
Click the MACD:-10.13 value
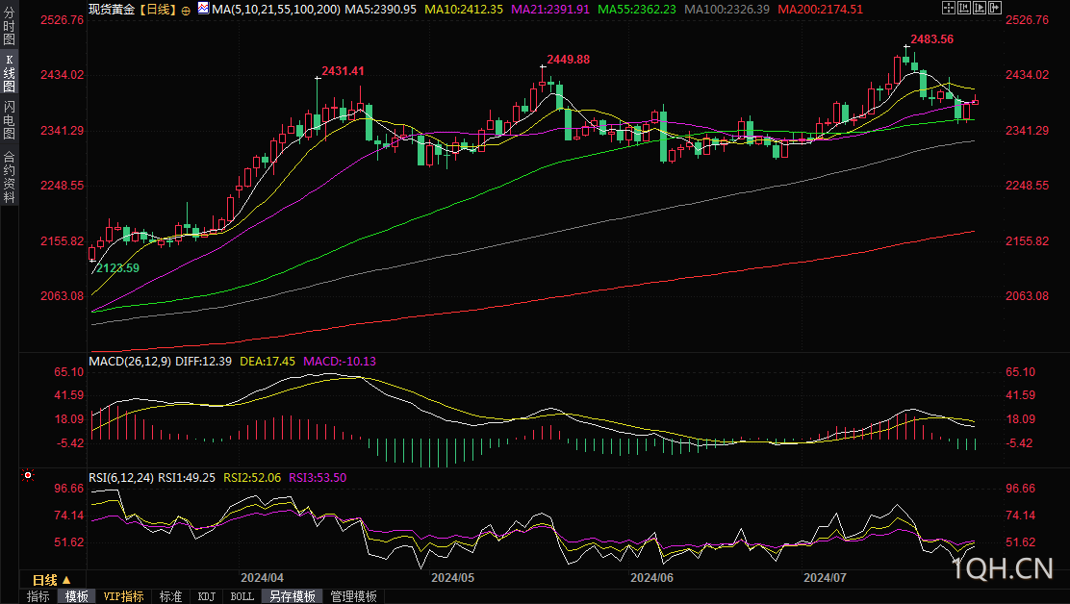coord(340,362)
